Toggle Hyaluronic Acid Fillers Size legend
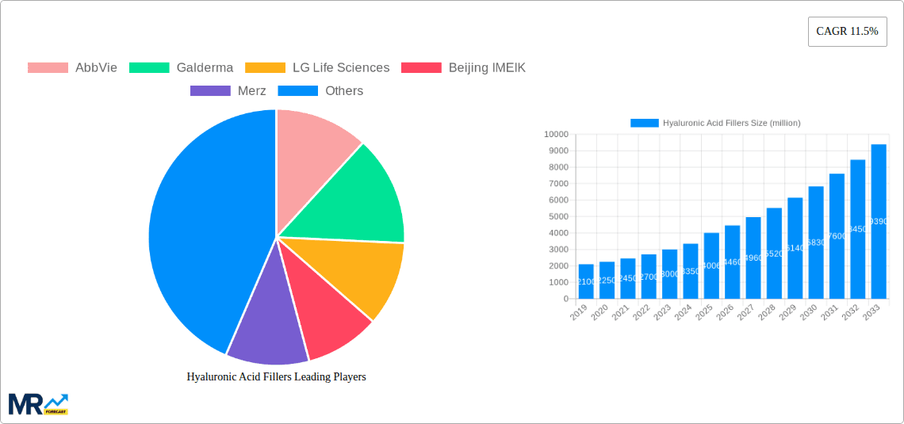The image size is (904, 424). pos(714,123)
